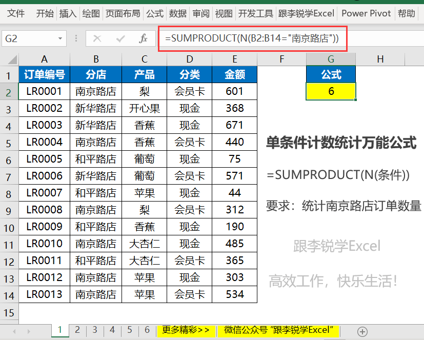
Task: Open the 文件 menu
Action: pyautogui.click(x=16, y=13)
